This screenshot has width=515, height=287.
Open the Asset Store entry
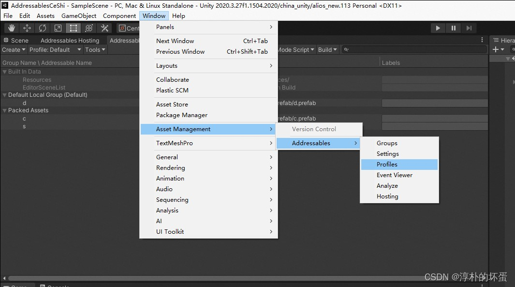coord(209,104)
